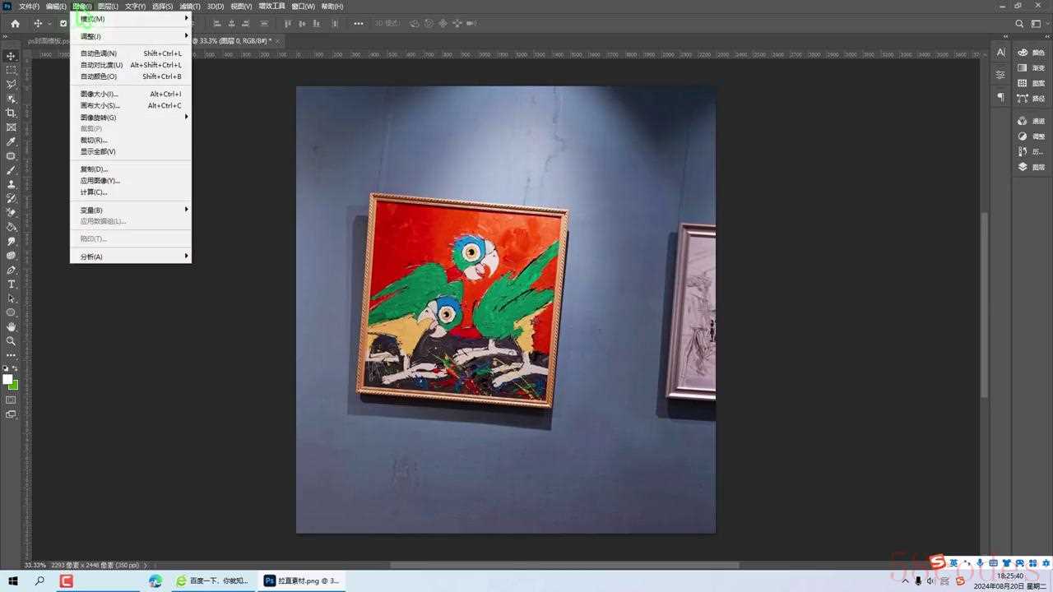
Task: Switch to the 百度一下 browser taskbar item
Action: (x=212, y=580)
